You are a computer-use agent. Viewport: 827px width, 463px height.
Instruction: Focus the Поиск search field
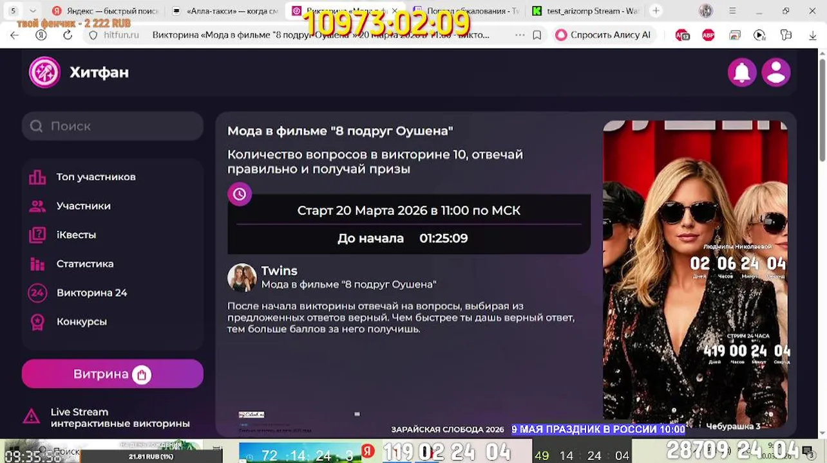click(113, 126)
